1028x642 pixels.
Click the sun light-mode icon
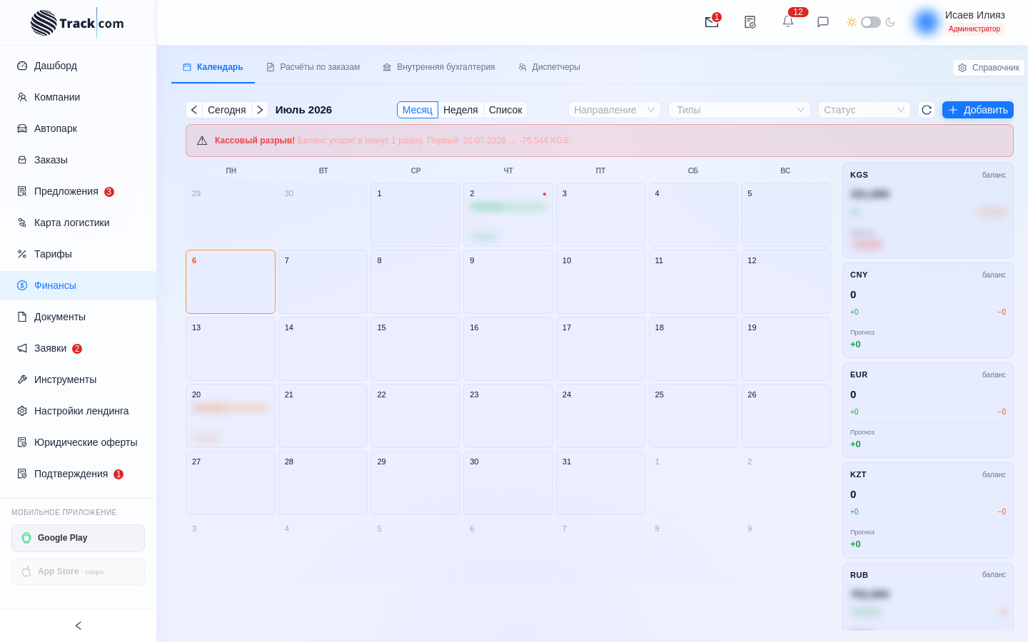(x=852, y=22)
